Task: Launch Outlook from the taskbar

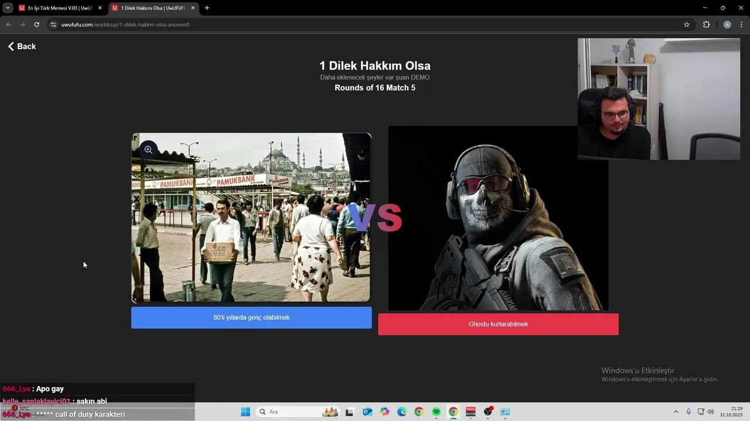Action: click(x=367, y=412)
